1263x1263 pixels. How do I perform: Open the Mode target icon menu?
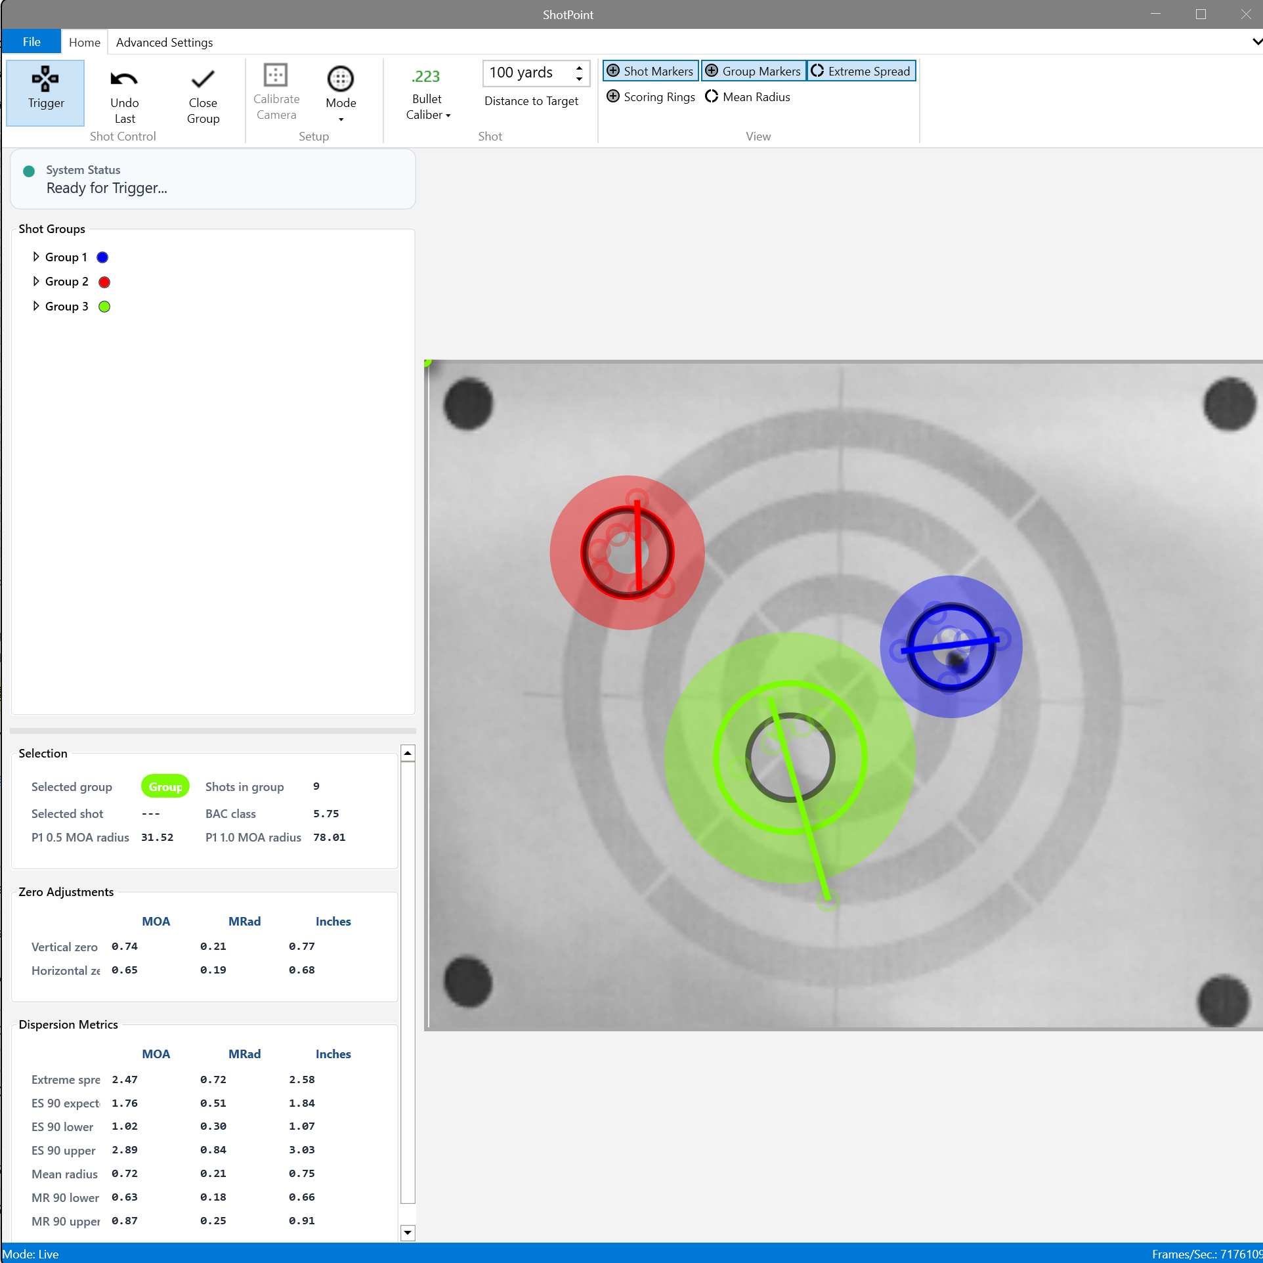(x=341, y=79)
